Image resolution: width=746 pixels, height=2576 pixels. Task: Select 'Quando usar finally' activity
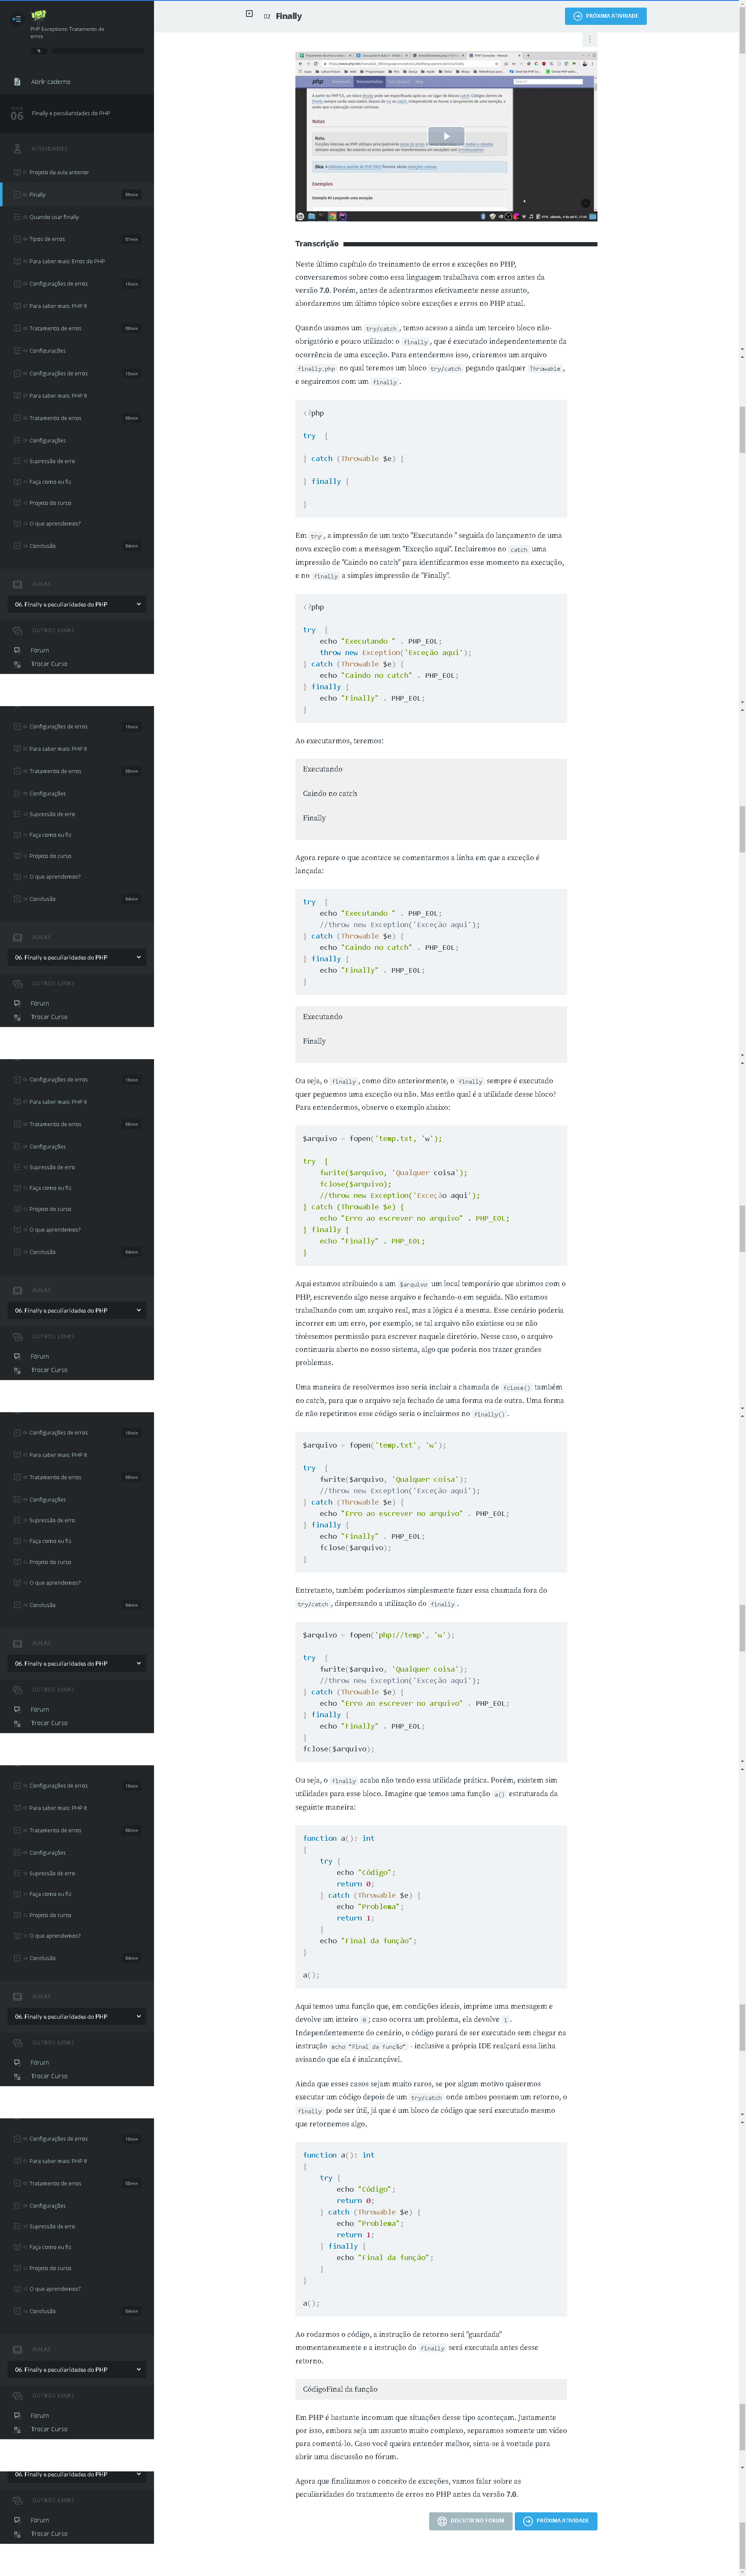coord(54,217)
